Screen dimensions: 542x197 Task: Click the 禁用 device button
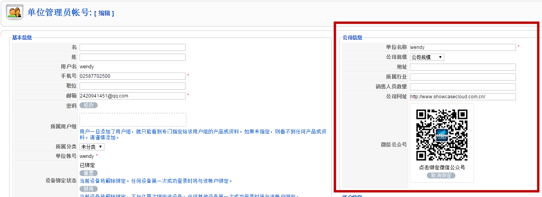[x=89, y=189]
